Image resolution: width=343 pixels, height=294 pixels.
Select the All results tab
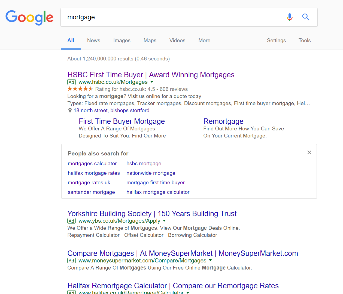coord(71,41)
